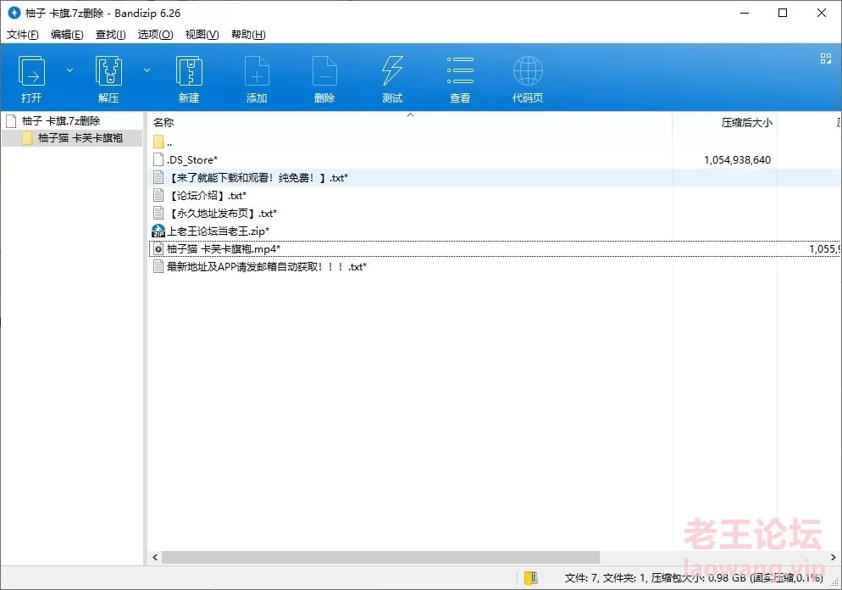This screenshot has width=842, height=590.
Task: Click the 压缩后大小 column header
Action: [x=746, y=123]
